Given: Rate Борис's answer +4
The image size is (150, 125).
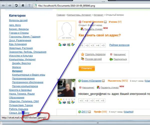Looking at the screenshot, I should coord(97,101).
